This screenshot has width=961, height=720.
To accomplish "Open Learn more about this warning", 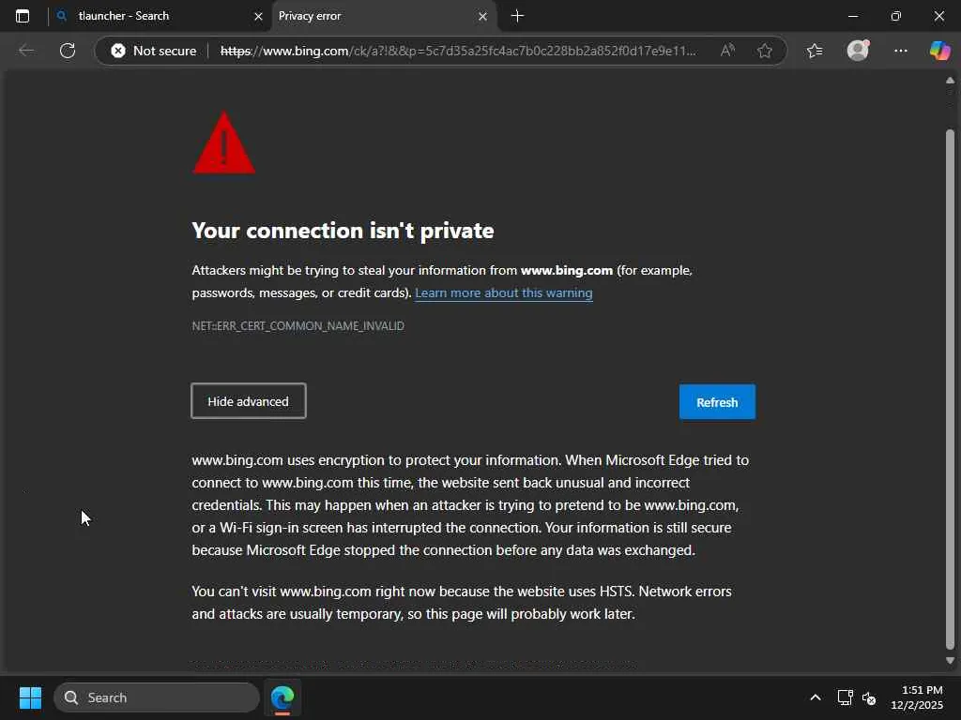I will (x=503, y=292).
